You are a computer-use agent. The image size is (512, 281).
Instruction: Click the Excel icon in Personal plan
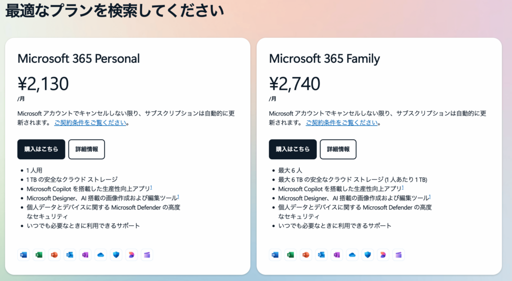coord(39,255)
